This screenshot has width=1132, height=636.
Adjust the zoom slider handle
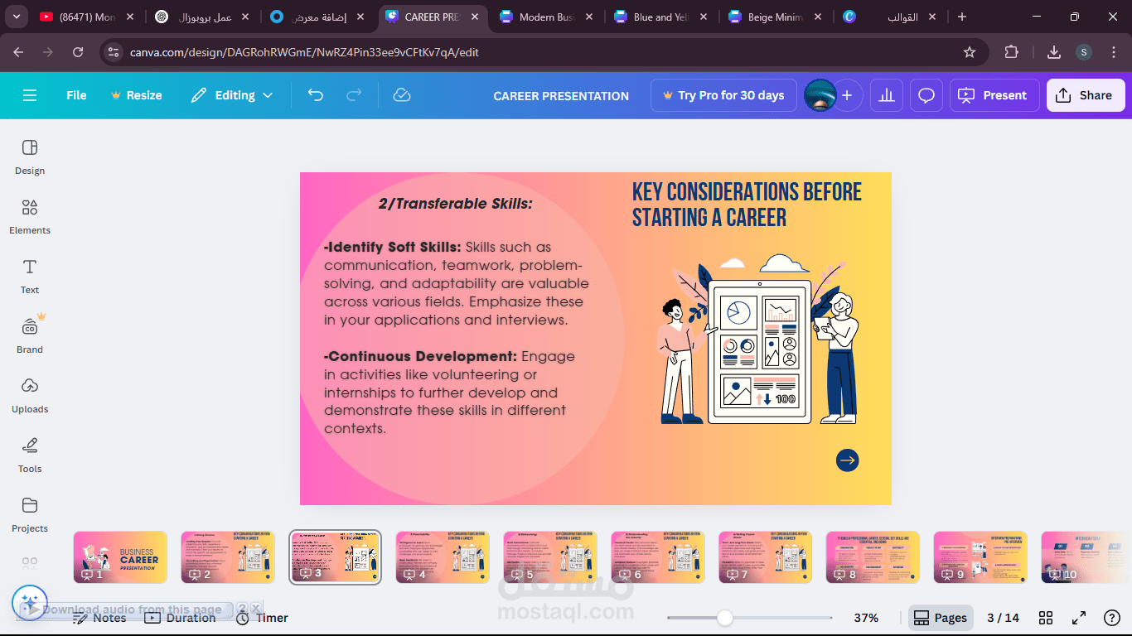tap(725, 618)
